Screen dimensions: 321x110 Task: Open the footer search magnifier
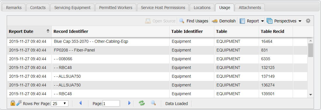tap(153, 103)
